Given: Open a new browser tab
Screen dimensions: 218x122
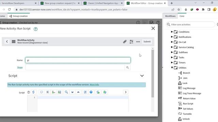Looking at the screenshot, I should tap(172, 3).
